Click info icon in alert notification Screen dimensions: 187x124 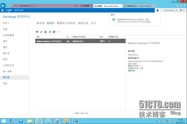pos(114,20)
